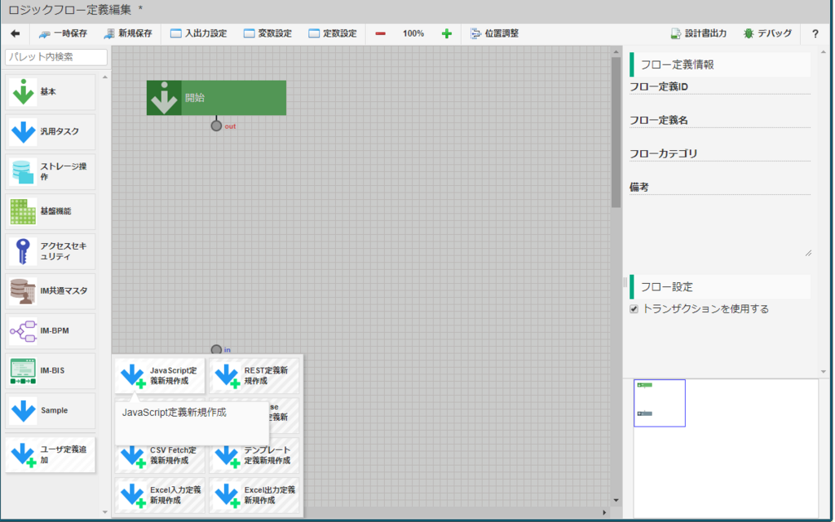835x522 pixels.
Task: Click the palette scroll down arrow
Action: [105, 512]
